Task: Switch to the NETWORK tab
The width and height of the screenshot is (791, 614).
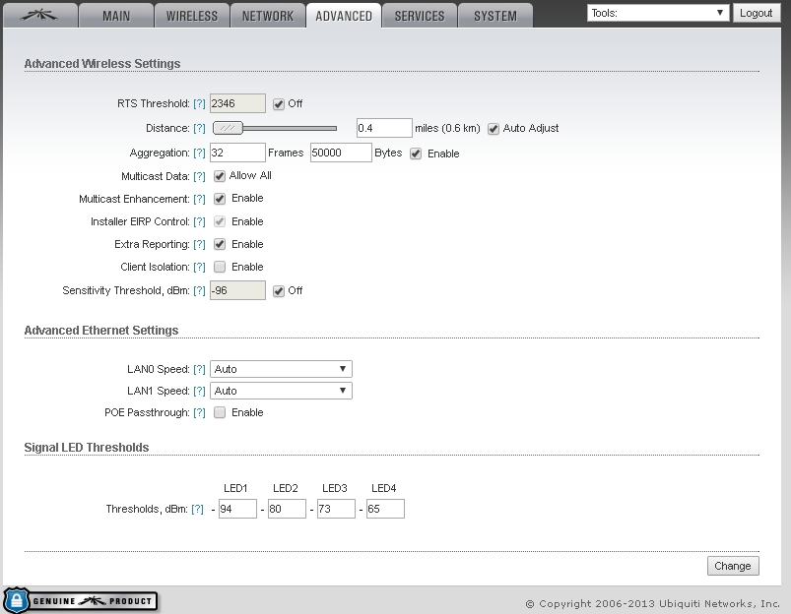Action: pyautogui.click(x=267, y=16)
